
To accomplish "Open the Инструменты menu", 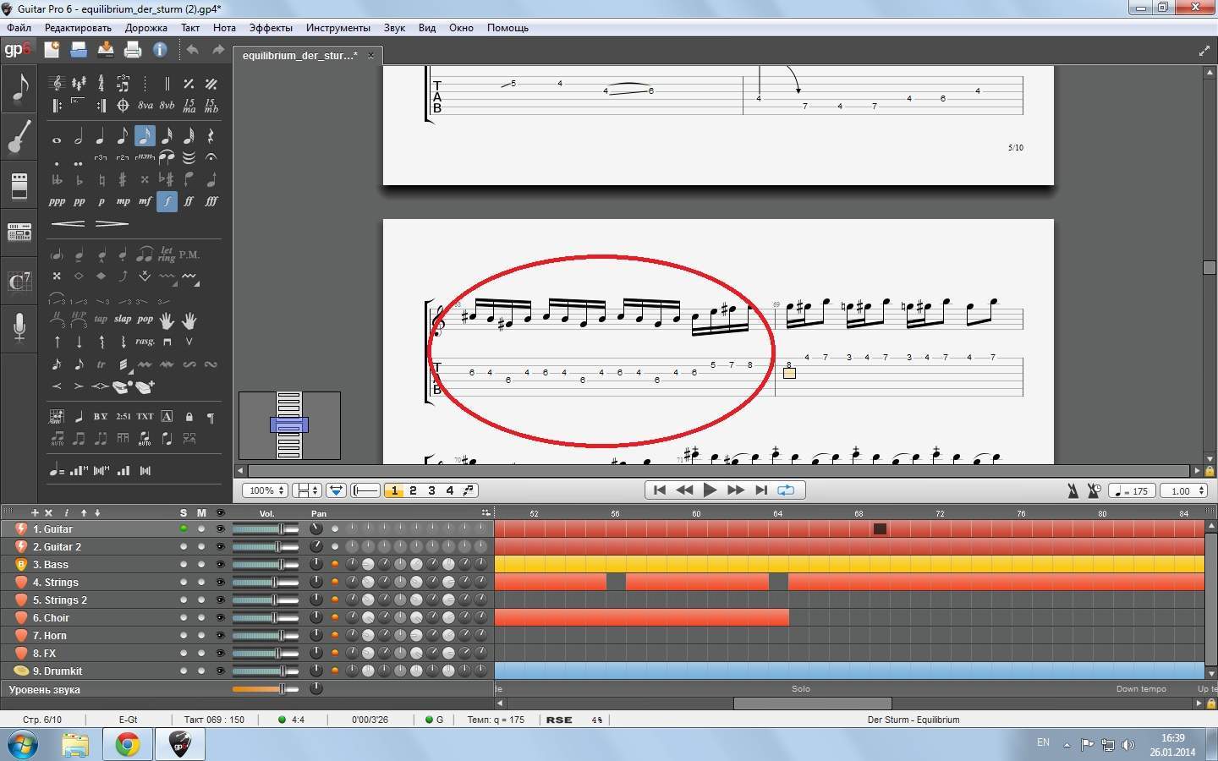I will click(337, 28).
